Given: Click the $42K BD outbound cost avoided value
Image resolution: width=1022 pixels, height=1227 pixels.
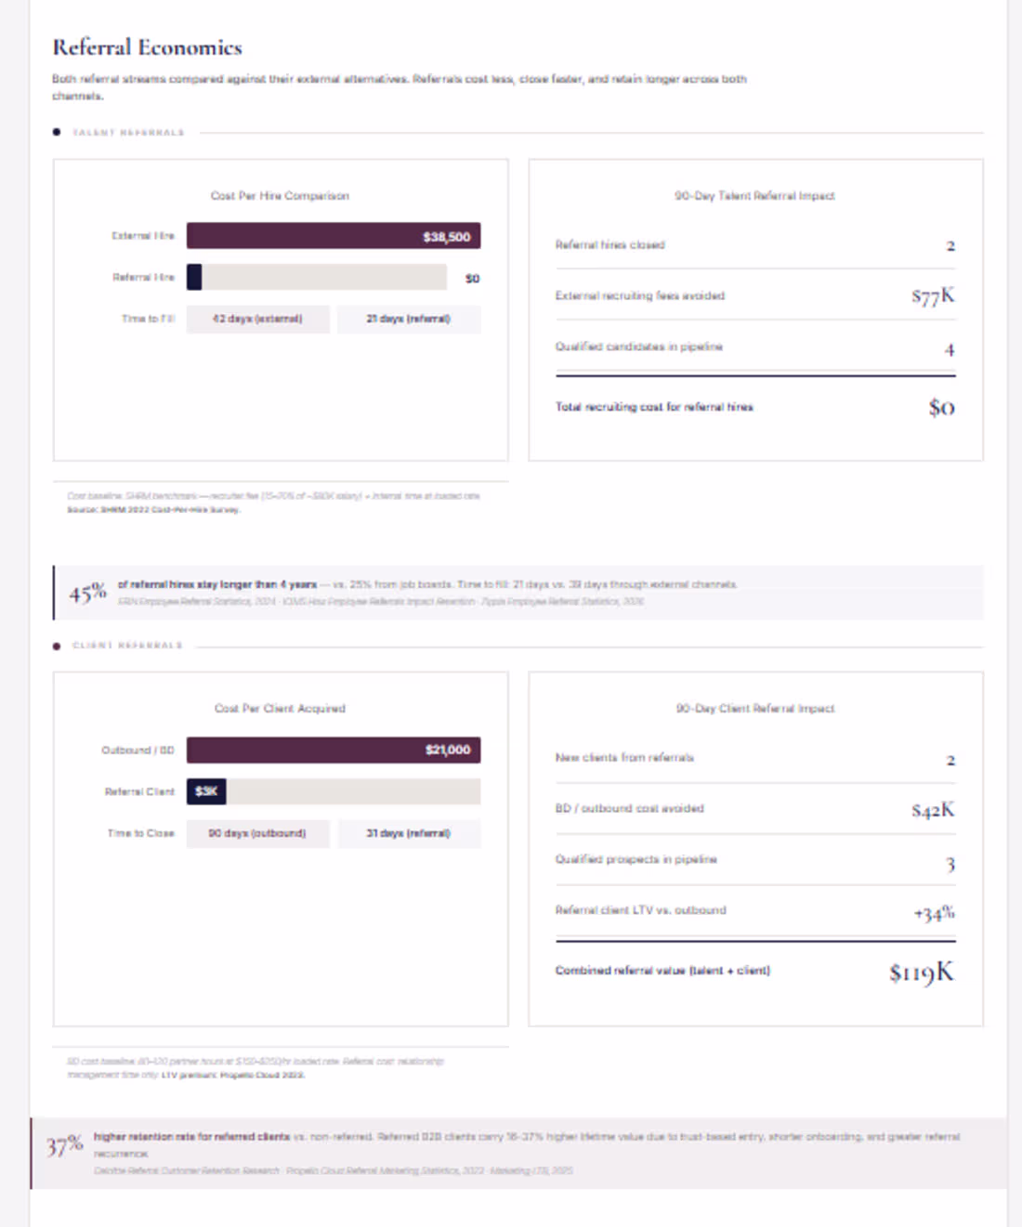Looking at the screenshot, I should (x=932, y=810).
